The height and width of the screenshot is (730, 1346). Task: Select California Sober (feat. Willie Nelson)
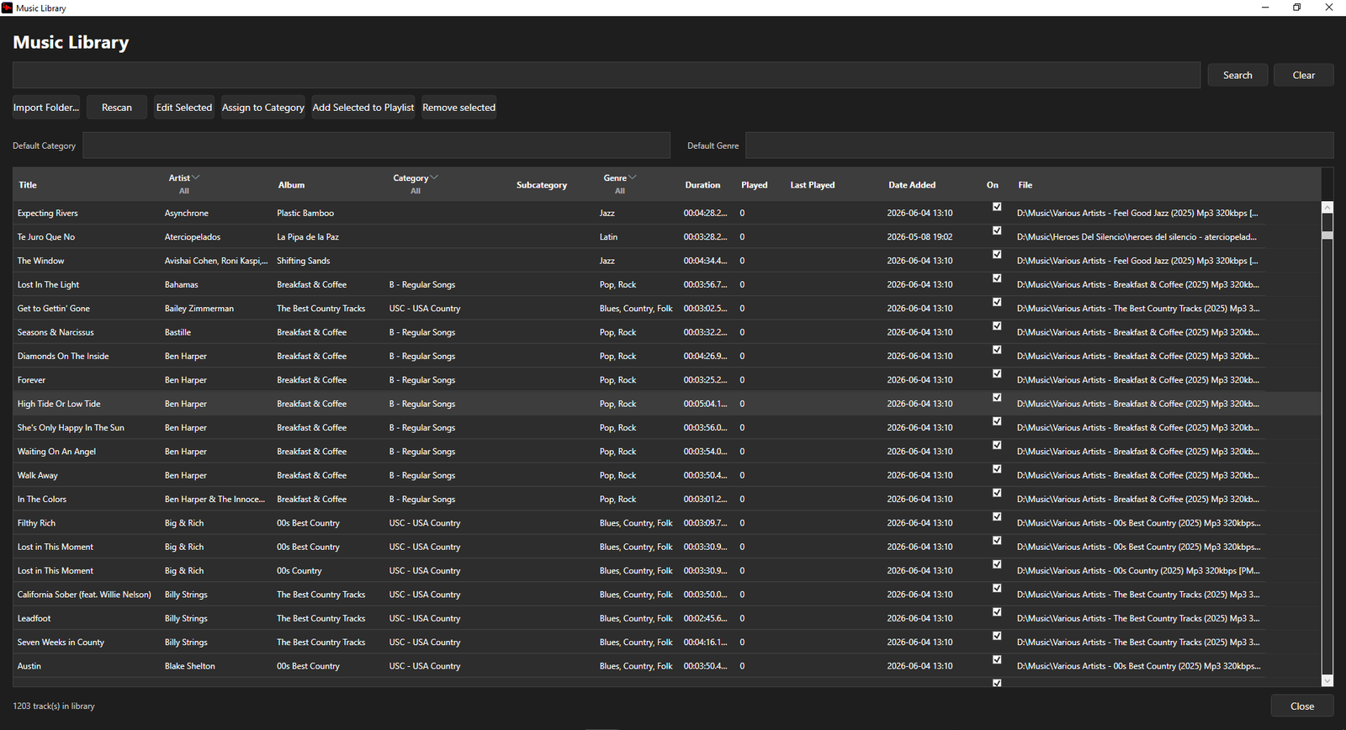[x=84, y=595]
